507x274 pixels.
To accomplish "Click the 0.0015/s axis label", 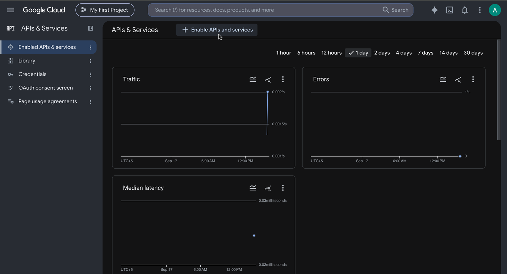I will 279,124.
